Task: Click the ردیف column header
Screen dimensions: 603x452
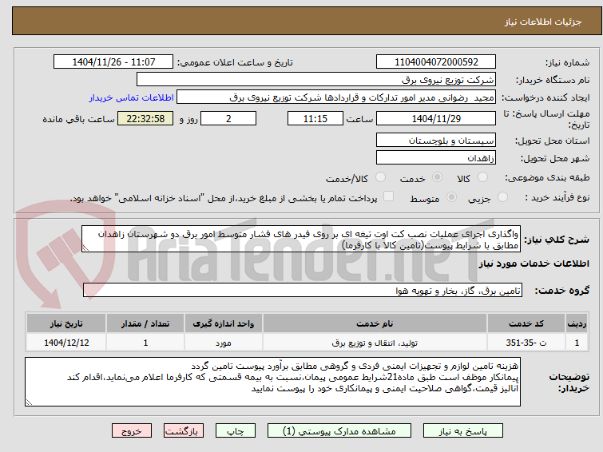Action: tap(577, 323)
